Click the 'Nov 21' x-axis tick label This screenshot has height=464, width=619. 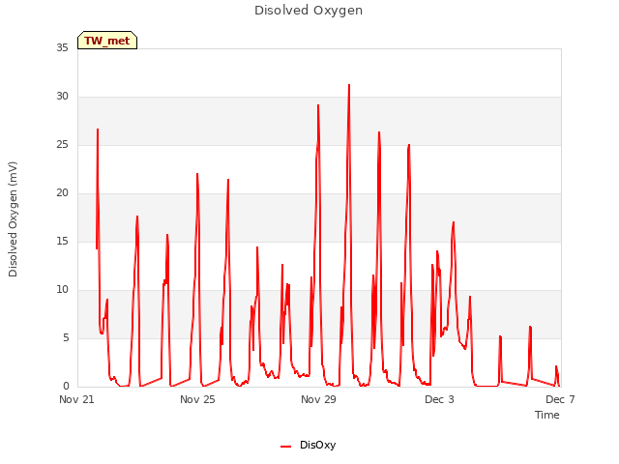point(76,399)
